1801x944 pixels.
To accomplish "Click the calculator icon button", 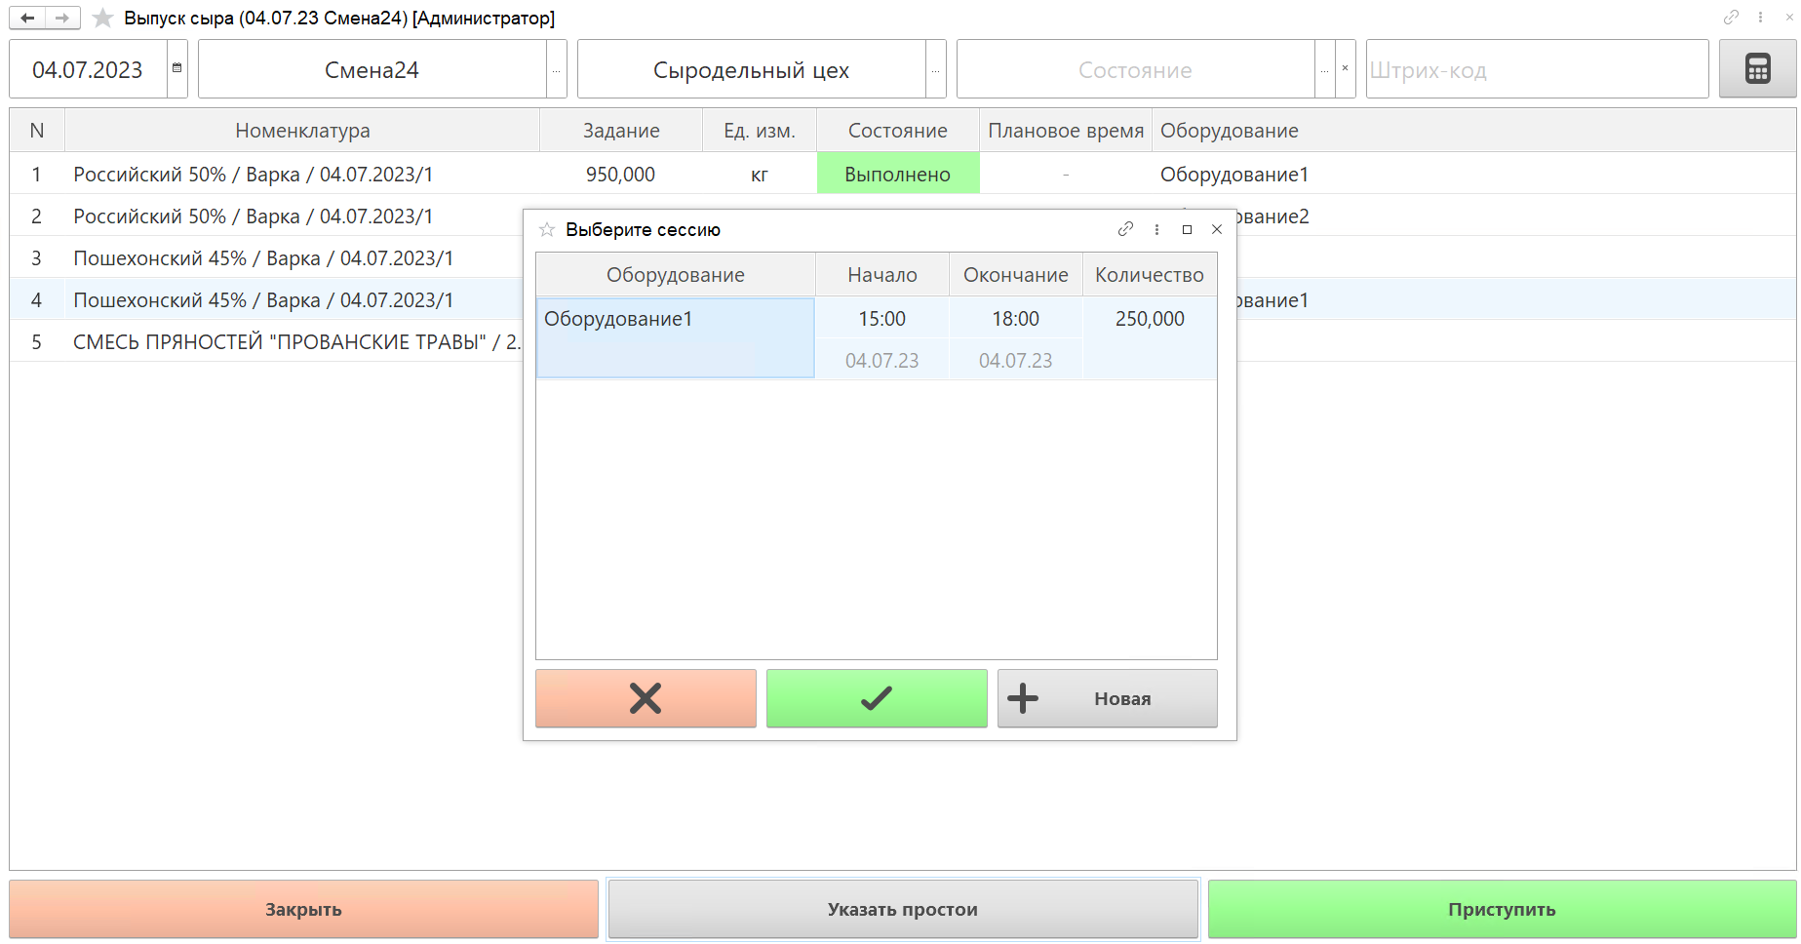I will click(1757, 69).
